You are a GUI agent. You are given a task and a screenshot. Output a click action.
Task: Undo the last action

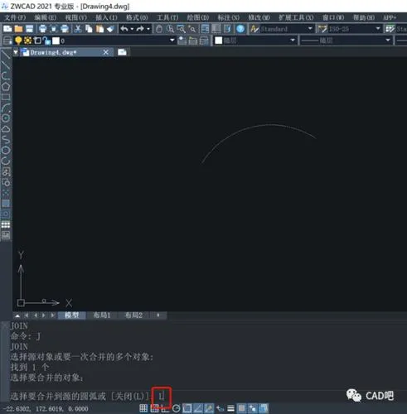pos(124,29)
